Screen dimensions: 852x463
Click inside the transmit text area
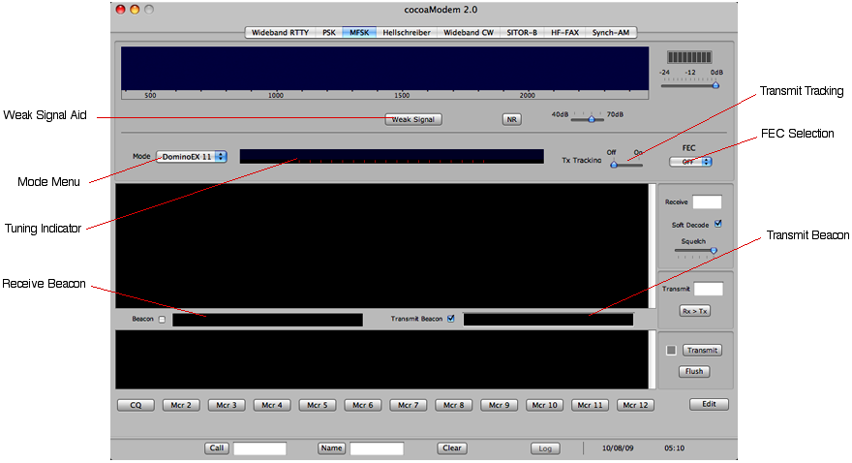[x=381, y=359]
